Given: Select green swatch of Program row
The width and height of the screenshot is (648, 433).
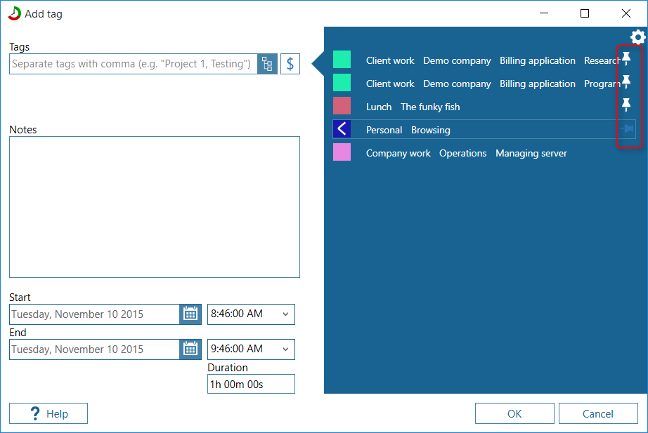Looking at the screenshot, I should [342, 83].
